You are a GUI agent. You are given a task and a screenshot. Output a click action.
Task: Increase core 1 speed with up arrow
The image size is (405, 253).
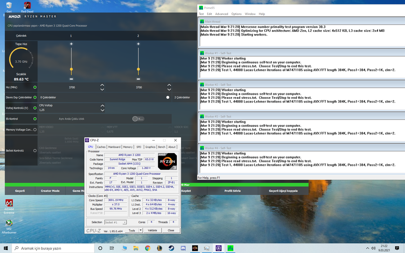click(102, 85)
